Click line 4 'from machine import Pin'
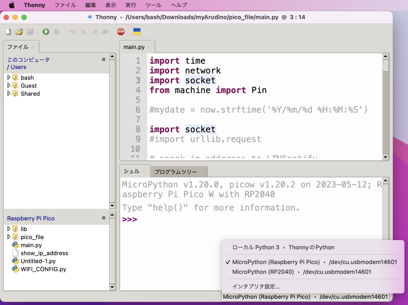 208,90
